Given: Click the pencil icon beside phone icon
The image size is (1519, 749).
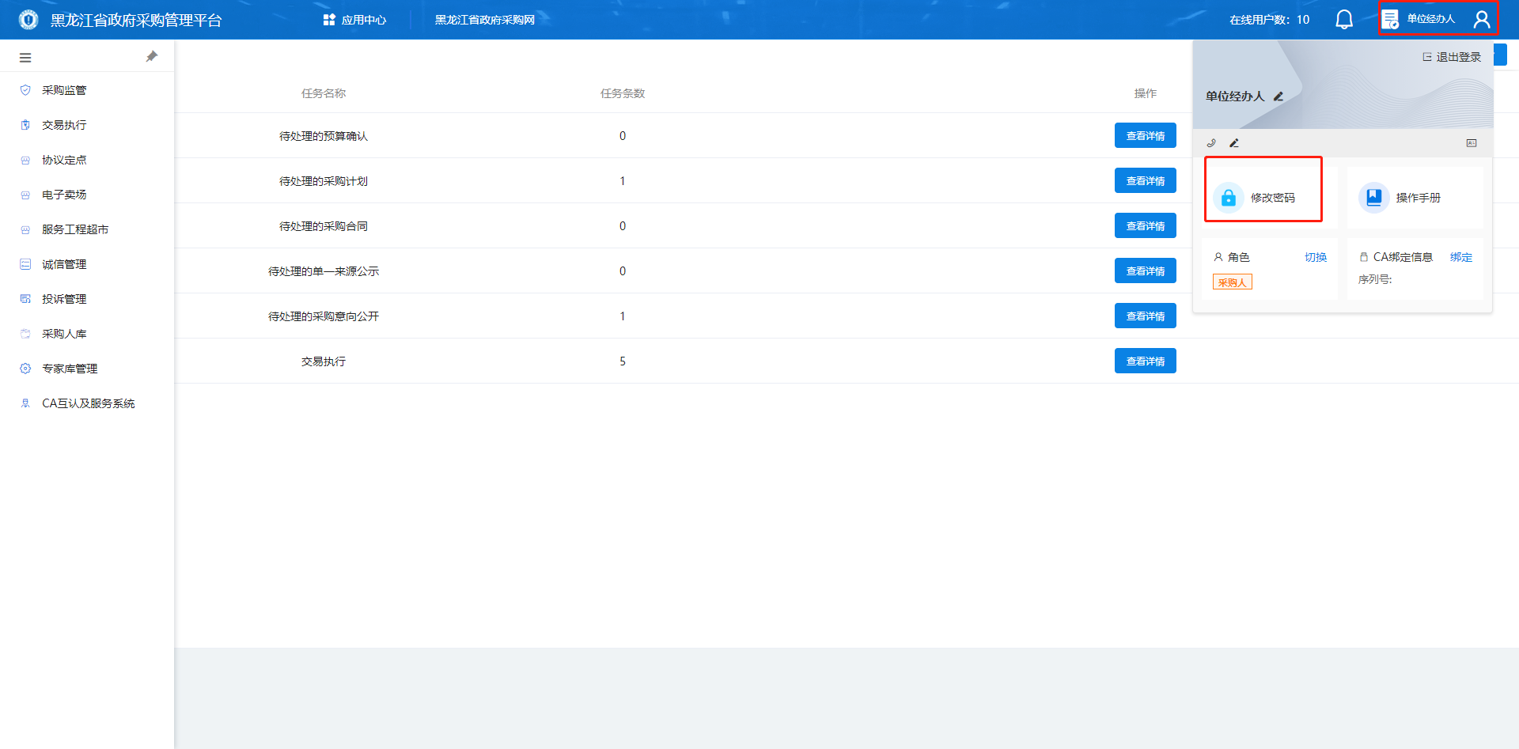Looking at the screenshot, I should (1234, 143).
